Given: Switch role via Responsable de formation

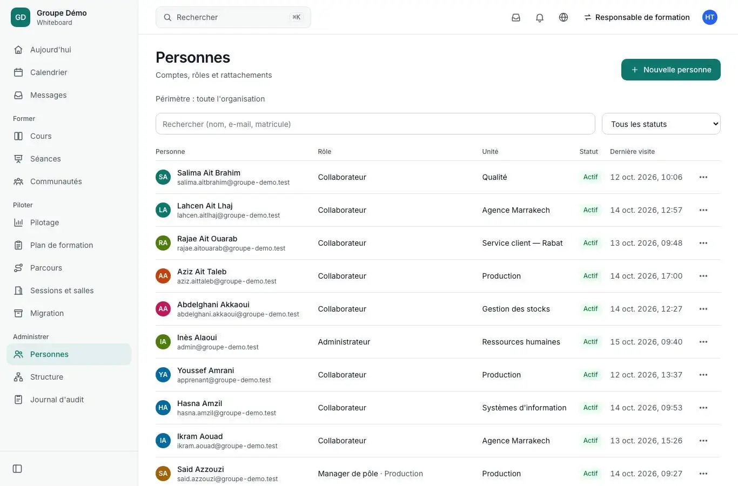Looking at the screenshot, I should coord(637,17).
